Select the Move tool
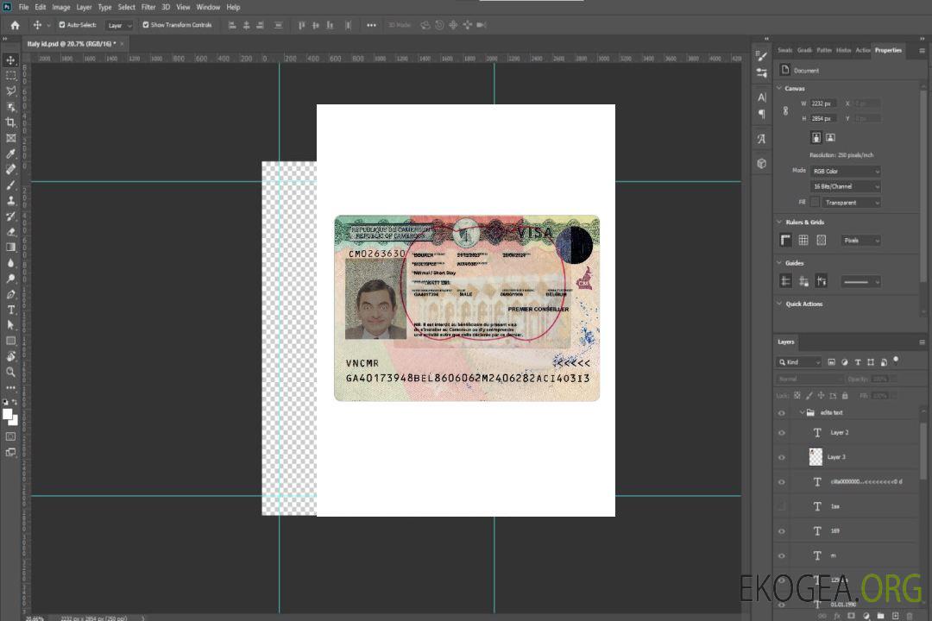The width and height of the screenshot is (932, 621). pos(10,60)
